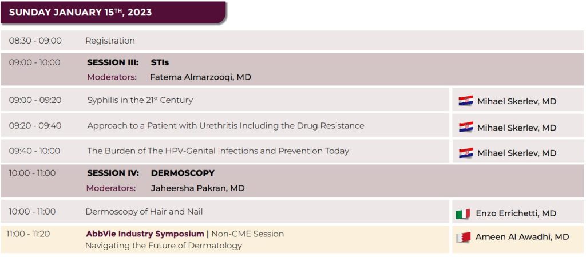The width and height of the screenshot is (586, 257).
Task: Click moderator name Fatema Almarzooqi, MD
Action: click(x=200, y=77)
